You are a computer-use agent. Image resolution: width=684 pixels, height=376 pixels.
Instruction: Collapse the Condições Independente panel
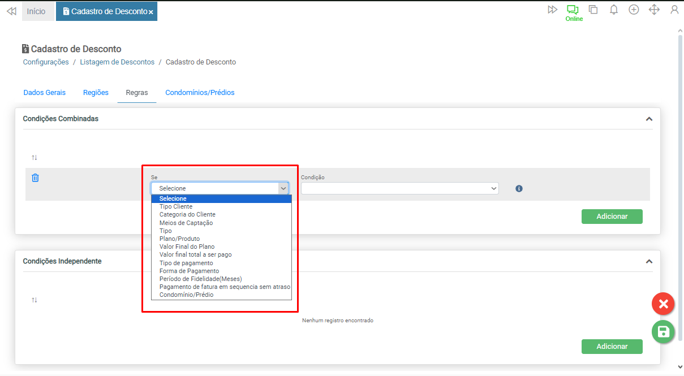click(649, 261)
